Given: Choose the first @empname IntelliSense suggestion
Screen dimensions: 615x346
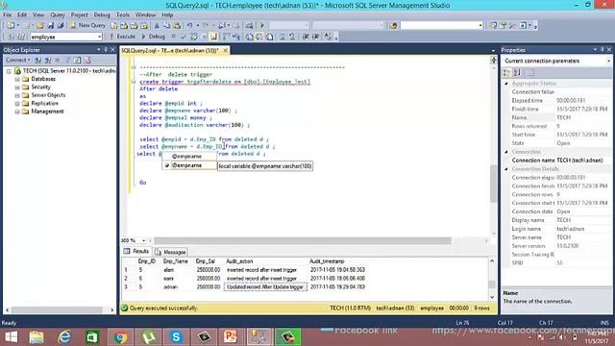Looking at the screenshot, I should click(189, 156).
